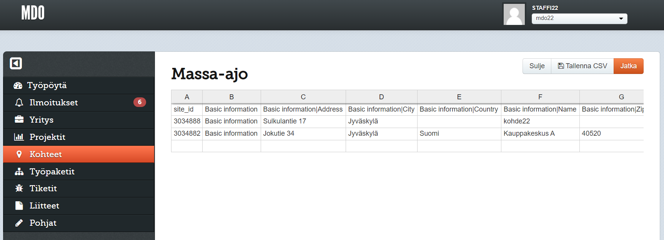Click the Yritys briefcase icon
The width and height of the screenshot is (664, 240).
[19, 120]
